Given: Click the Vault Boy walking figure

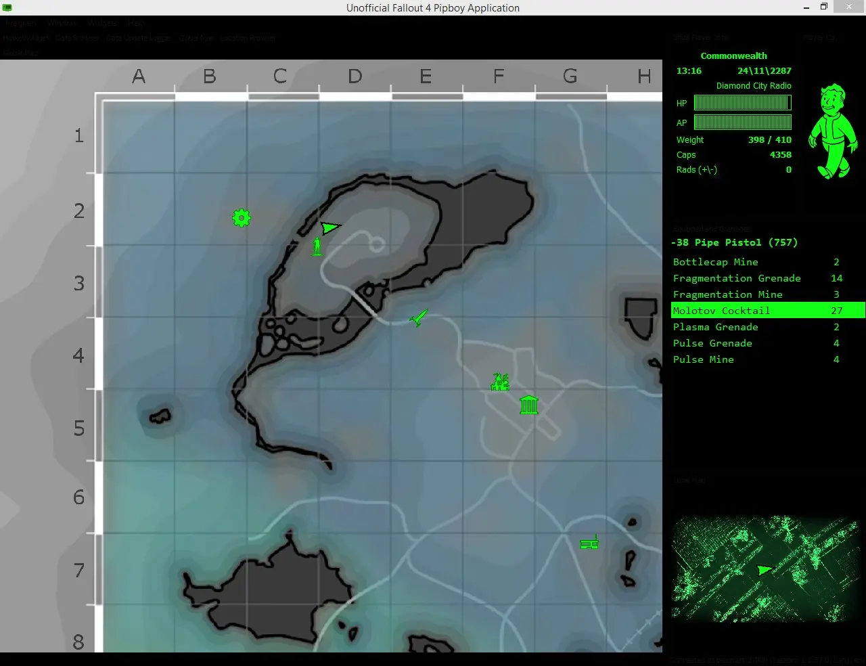Looking at the screenshot, I should 834,131.
